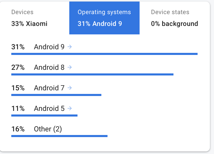Click the Android 8 blue bar

[x=92, y=74]
